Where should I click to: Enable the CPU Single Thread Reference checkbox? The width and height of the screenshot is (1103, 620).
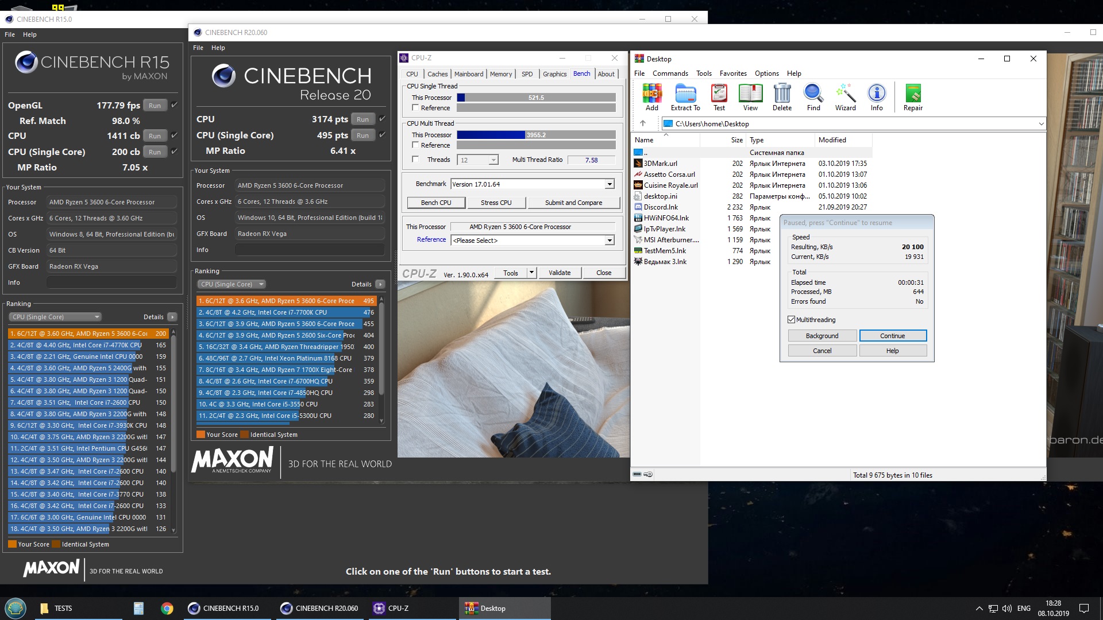(415, 108)
